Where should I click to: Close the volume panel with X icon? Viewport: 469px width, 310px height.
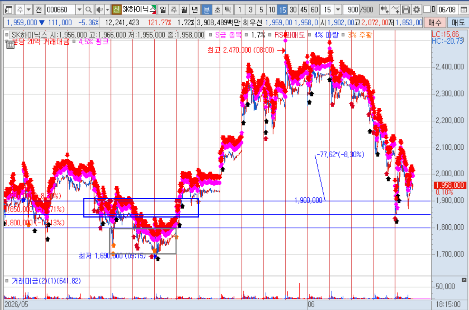464,279
